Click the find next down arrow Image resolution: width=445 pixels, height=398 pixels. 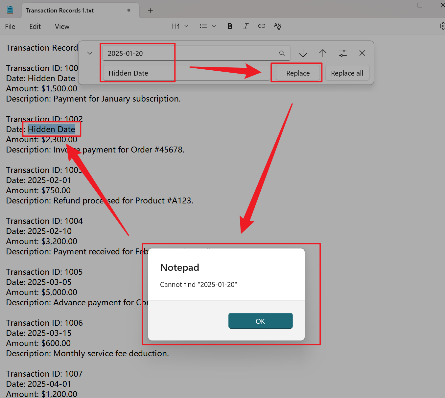[x=303, y=53]
